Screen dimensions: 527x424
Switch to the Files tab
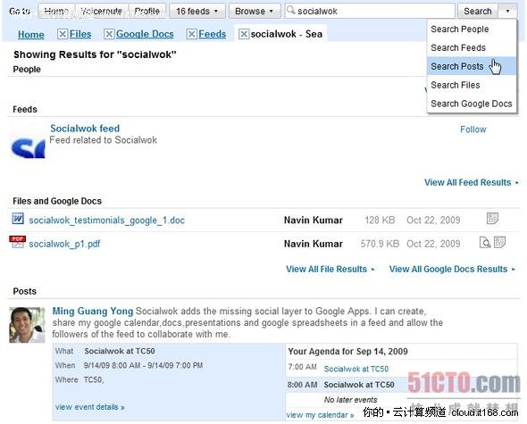(80, 34)
